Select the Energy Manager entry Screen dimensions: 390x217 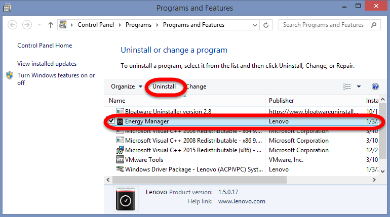click(x=147, y=121)
